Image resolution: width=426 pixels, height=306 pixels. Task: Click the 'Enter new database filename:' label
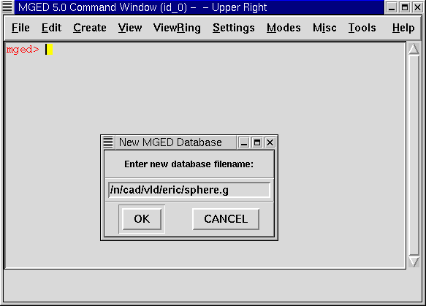click(x=189, y=164)
